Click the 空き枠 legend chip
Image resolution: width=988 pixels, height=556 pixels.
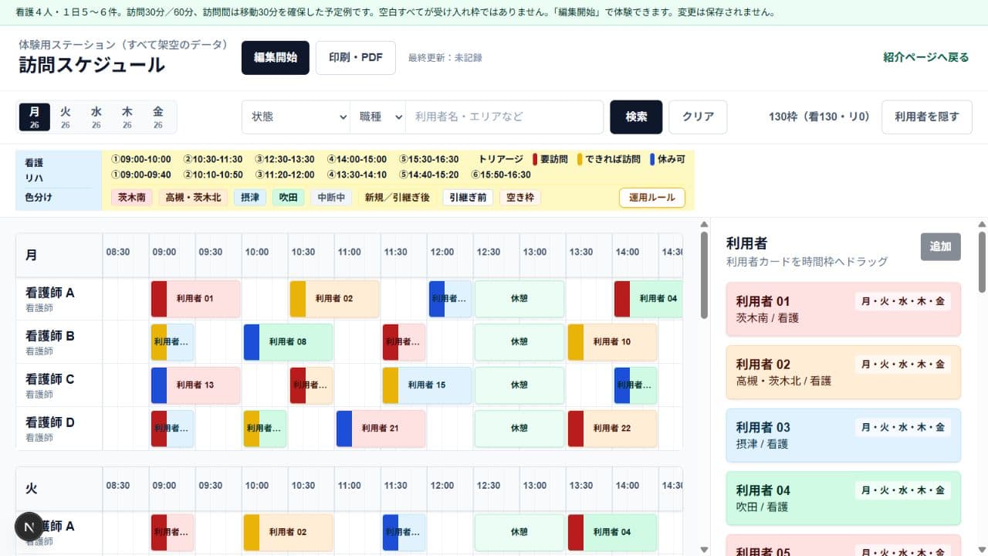pyautogui.click(x=520, y=198)
